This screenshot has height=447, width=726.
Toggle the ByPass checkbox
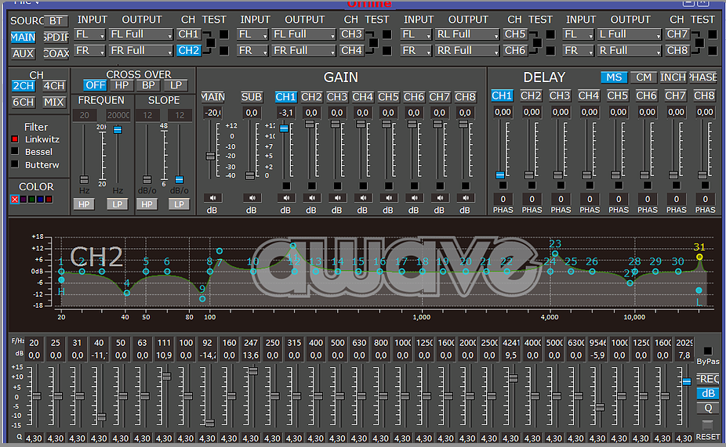707,351
